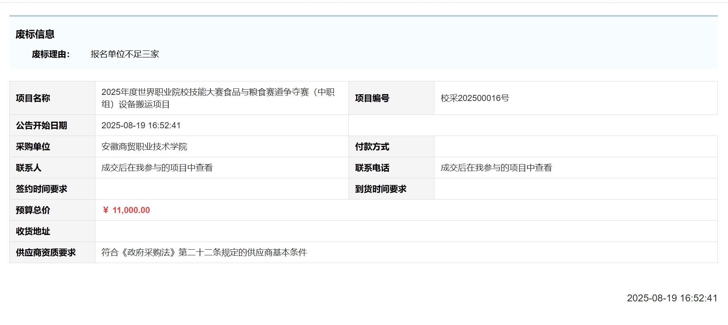Select the 公告开始日期 value in the table
The image size is (728, 325).
pos(141,125)
